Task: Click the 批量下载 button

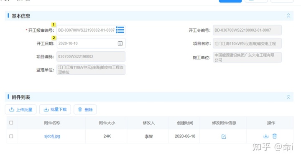Action: click(55, 109)
